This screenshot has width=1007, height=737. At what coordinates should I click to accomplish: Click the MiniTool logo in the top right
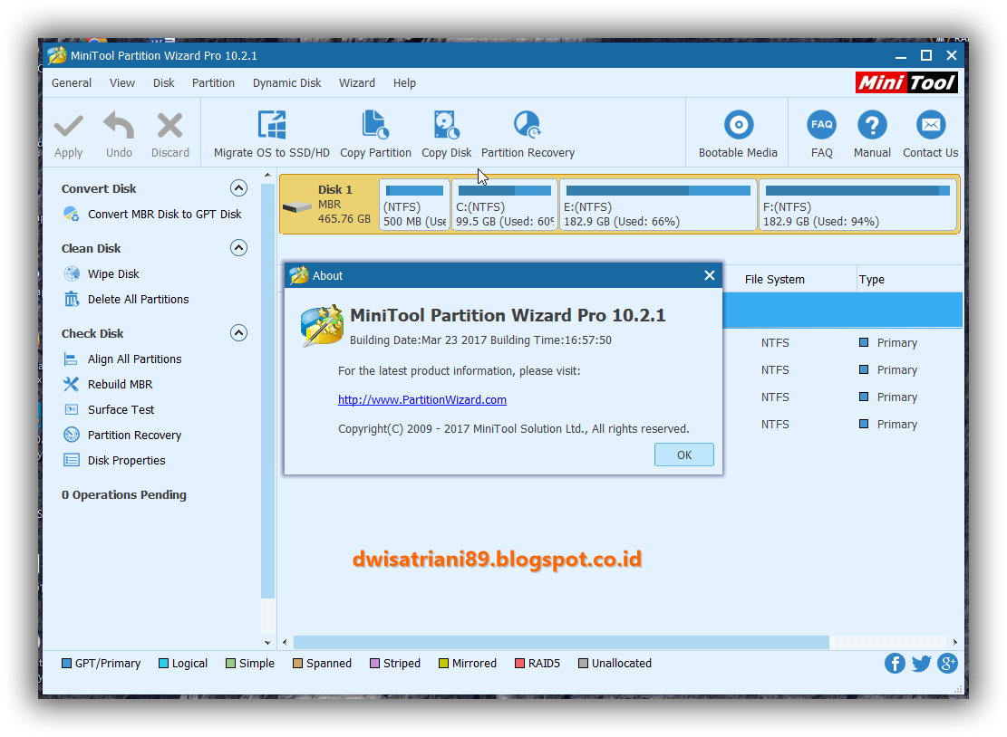tap(906, 82)
